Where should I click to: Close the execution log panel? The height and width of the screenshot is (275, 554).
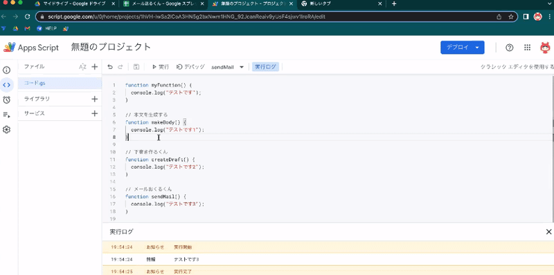pos(548,231)
